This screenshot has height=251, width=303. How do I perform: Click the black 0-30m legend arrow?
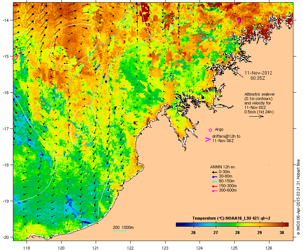point(214,172)
